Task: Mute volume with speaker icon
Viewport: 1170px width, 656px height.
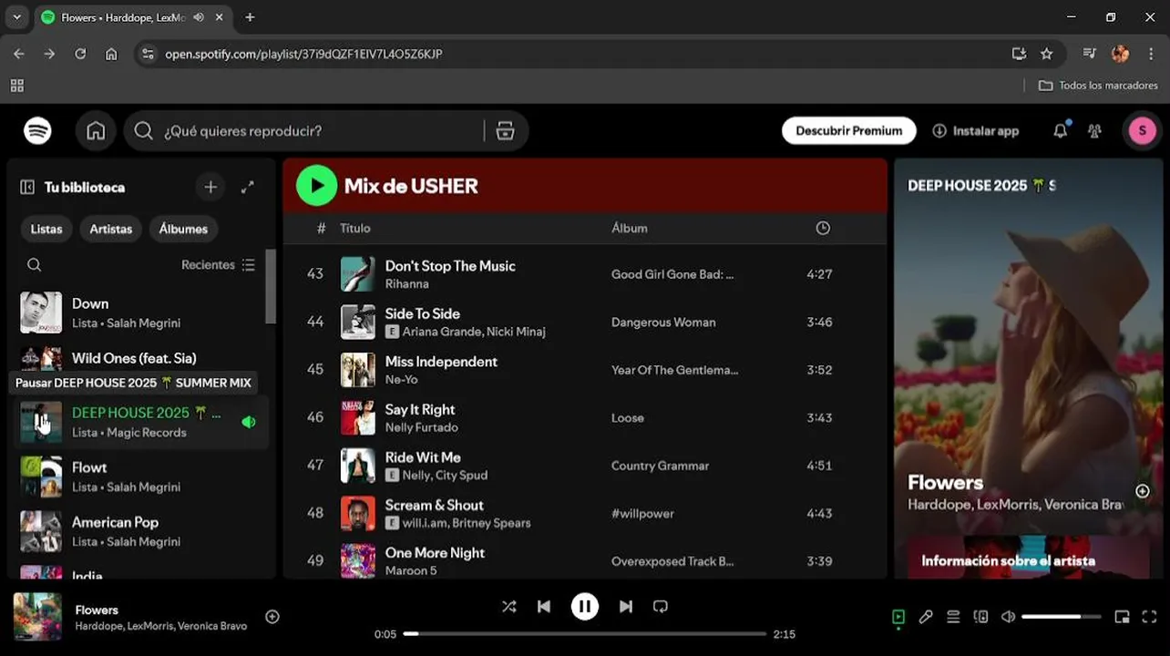Action: tap(1008, 617)
